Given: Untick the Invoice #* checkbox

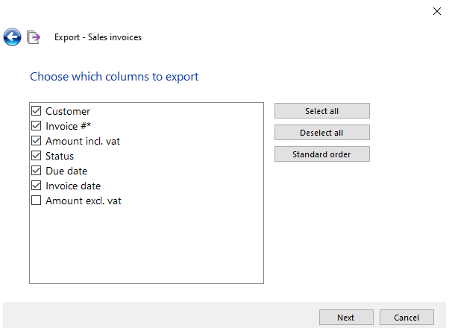Looking at the screenshot, I should tap(36, 126).
